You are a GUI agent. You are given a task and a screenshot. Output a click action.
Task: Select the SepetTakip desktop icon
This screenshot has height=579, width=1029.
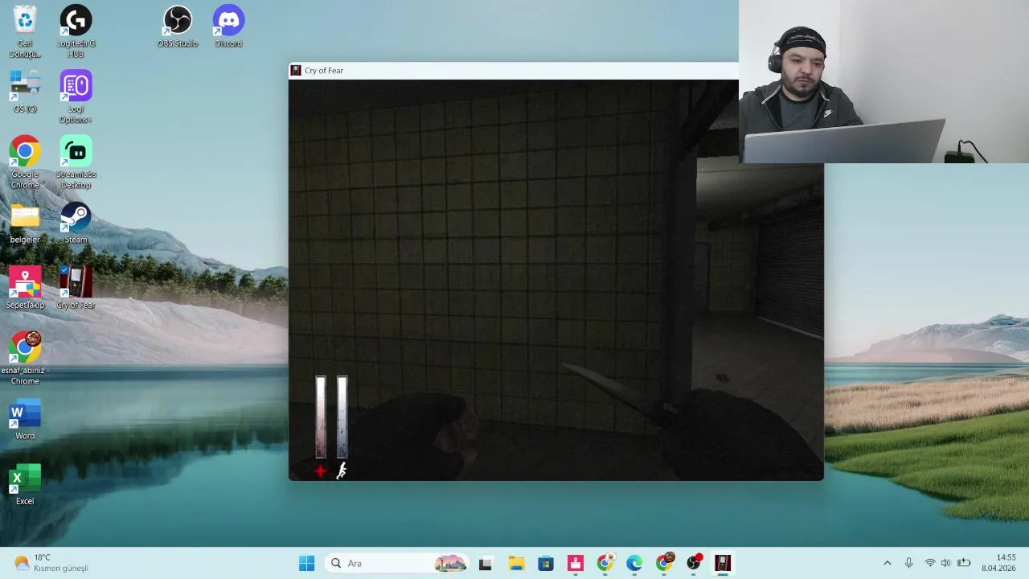[x=25, y=288]
